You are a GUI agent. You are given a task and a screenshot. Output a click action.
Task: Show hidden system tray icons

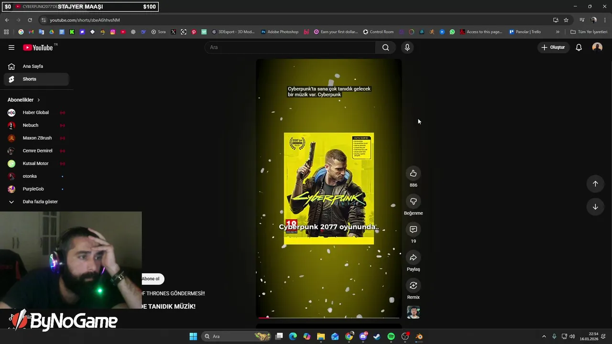544,336
